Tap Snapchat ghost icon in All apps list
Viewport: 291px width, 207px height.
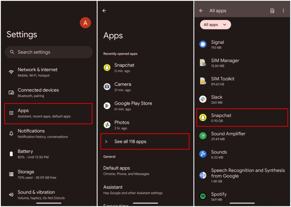coord(203,118)
